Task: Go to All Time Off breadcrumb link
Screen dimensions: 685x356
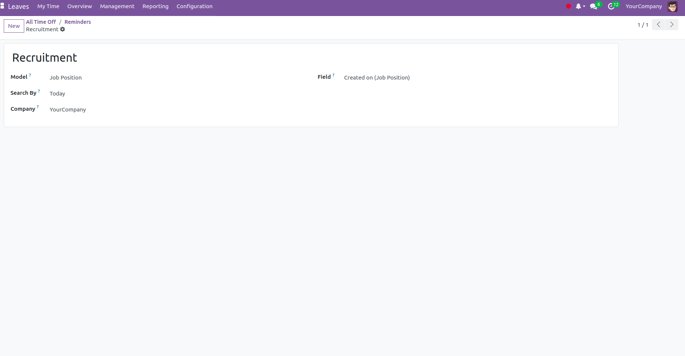Action: click(41, 22)
